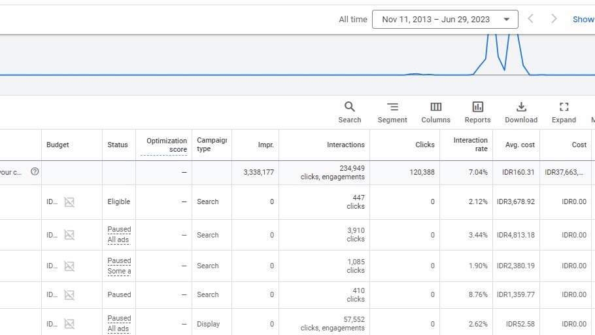Click Search type in the Eligible row

click(207, 202)
